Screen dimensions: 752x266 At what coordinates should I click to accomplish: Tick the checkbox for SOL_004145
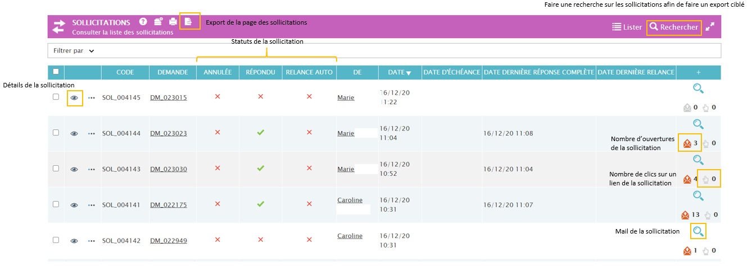click(56, 97)
